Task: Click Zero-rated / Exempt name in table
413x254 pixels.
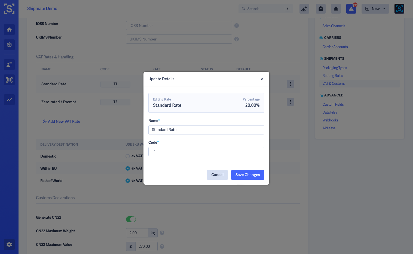Action: click(x=59, y=102)
